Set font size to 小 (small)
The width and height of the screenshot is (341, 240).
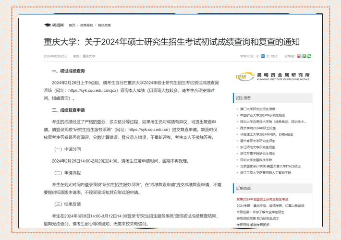click(x=258, y=56)
